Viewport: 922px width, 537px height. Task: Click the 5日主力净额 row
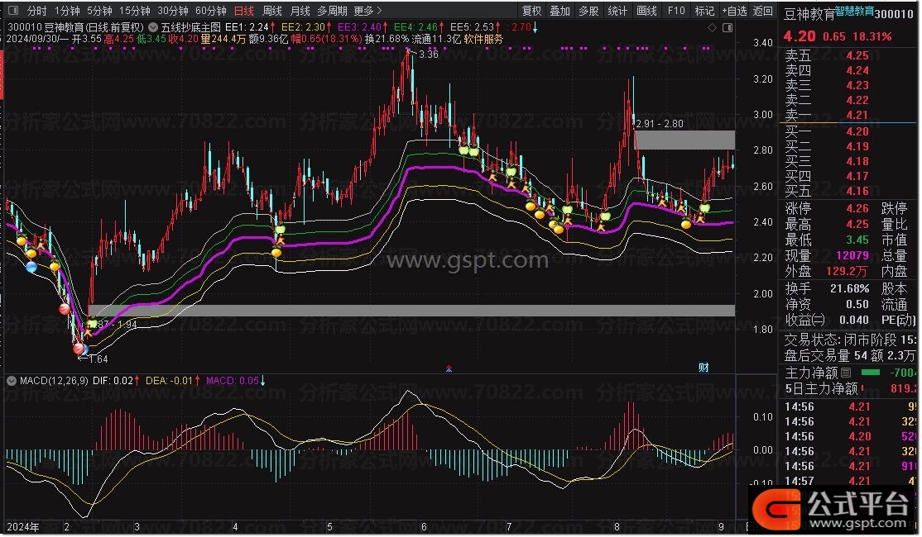tap(851, 388)
